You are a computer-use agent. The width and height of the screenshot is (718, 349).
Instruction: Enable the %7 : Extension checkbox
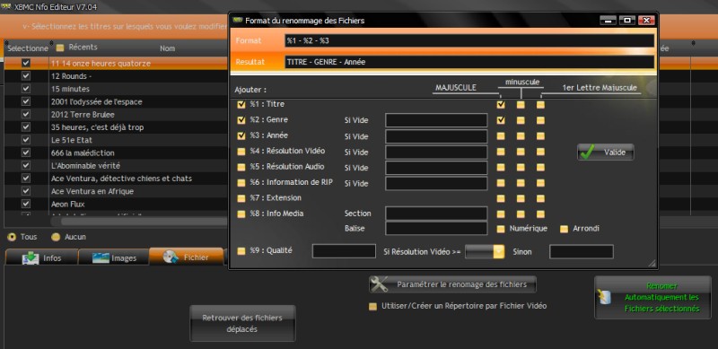click(241, 198)
